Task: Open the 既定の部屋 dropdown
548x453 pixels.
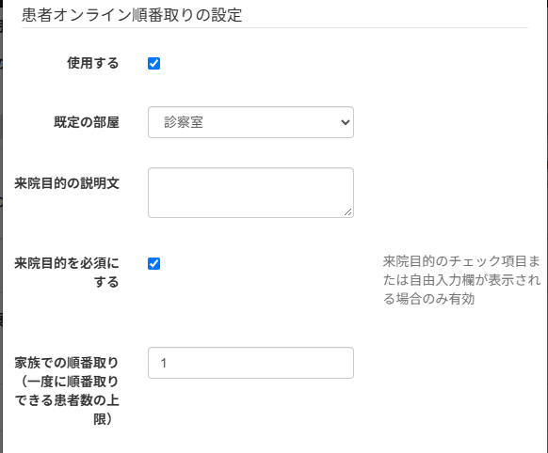Action: [250, 122]
